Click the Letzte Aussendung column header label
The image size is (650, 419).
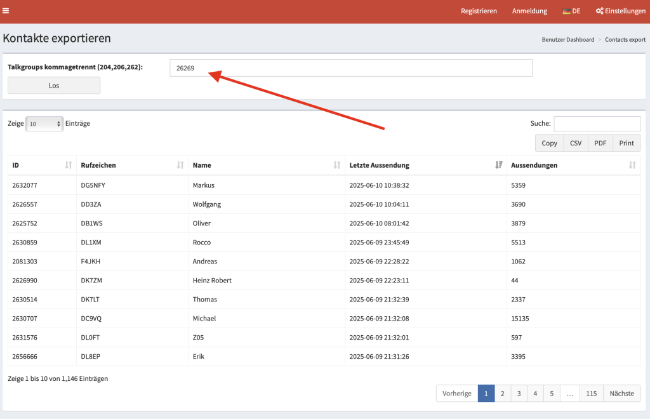coord(380,165)
